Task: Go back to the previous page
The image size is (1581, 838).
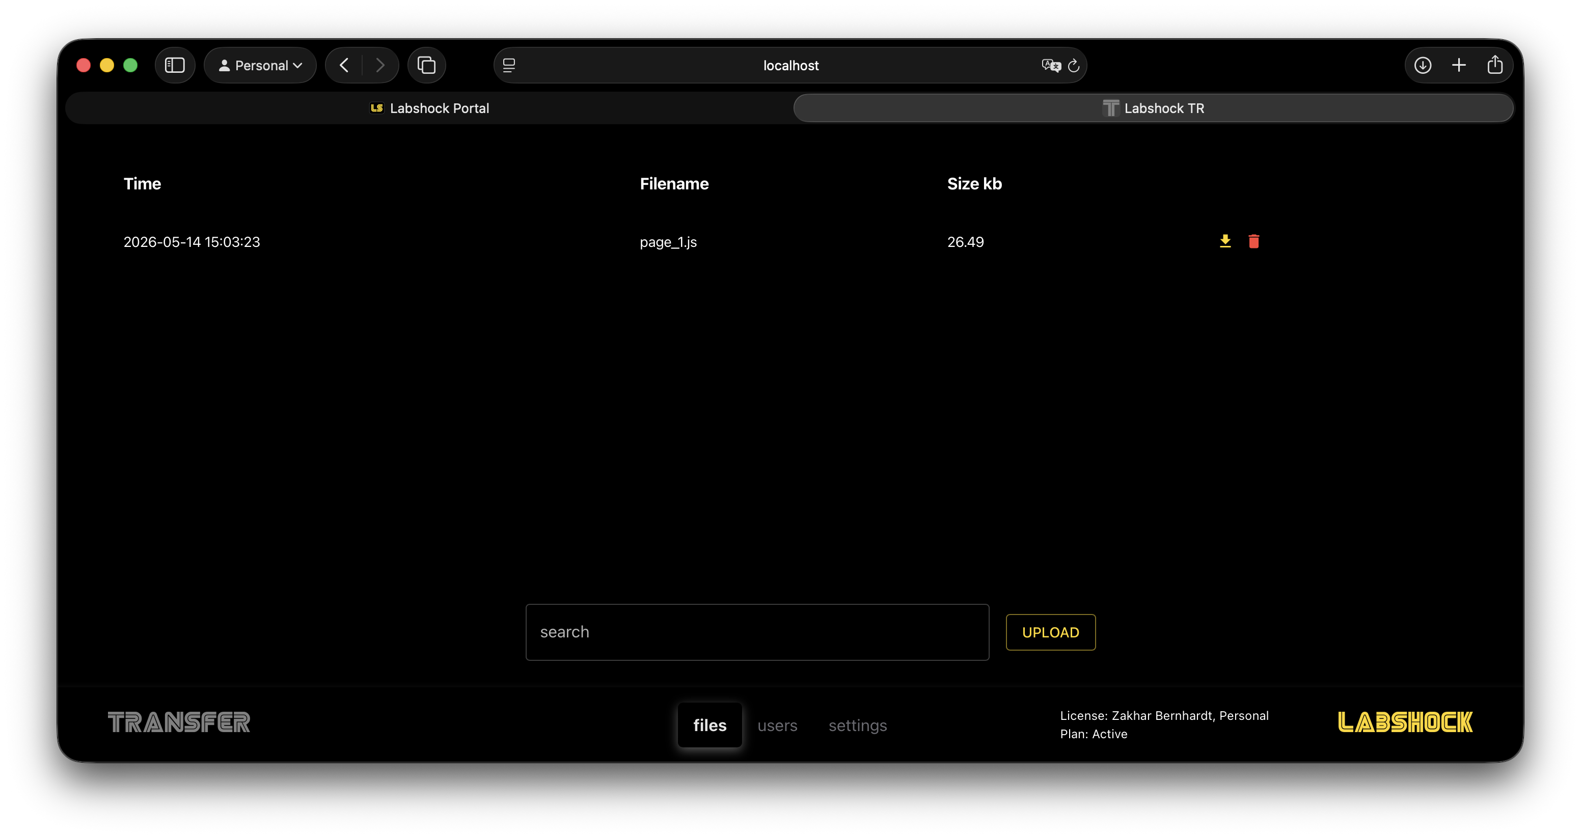Action: (344, 65)
